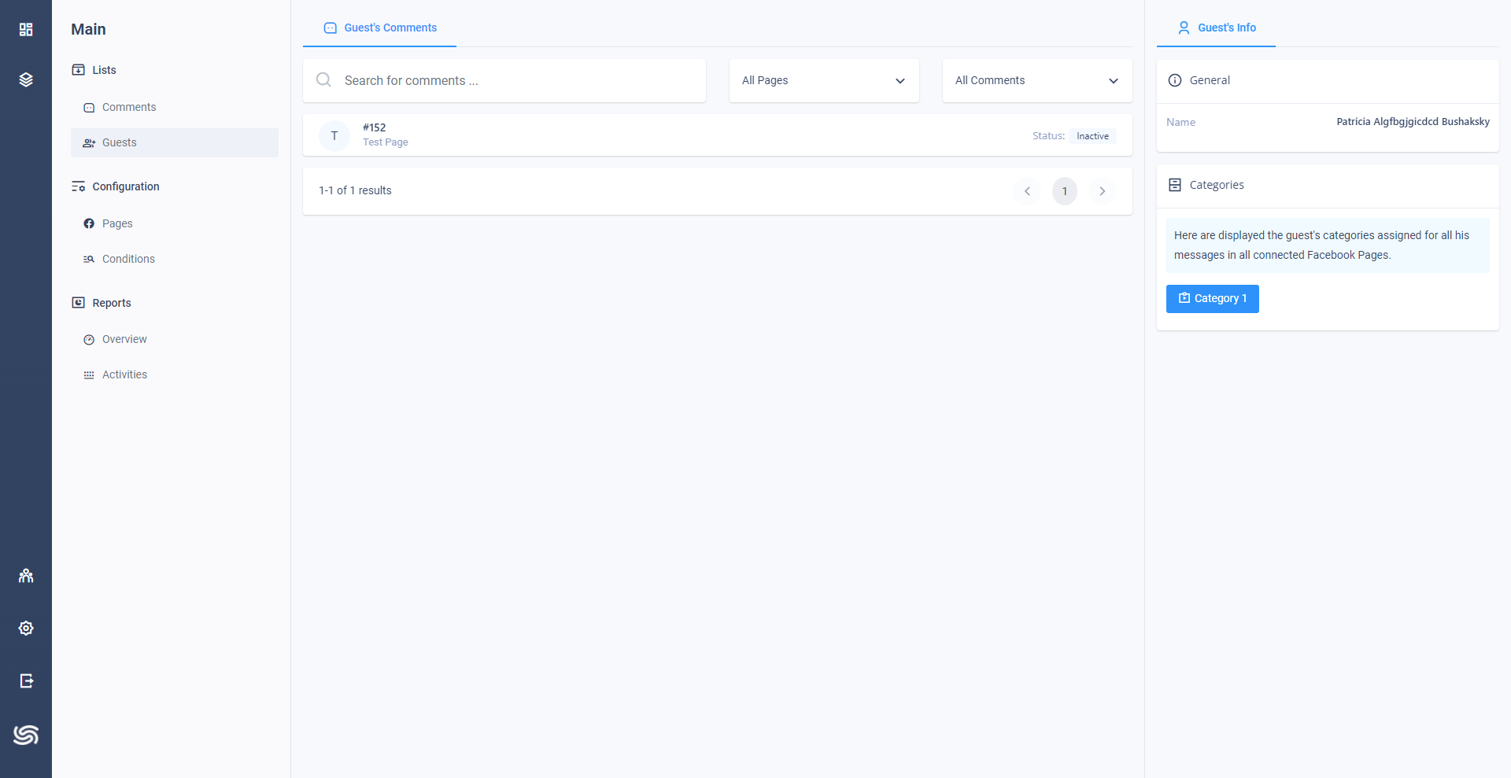Click the swirl brand logo at bottom left
1511x778 pixels.
[26, 735]
